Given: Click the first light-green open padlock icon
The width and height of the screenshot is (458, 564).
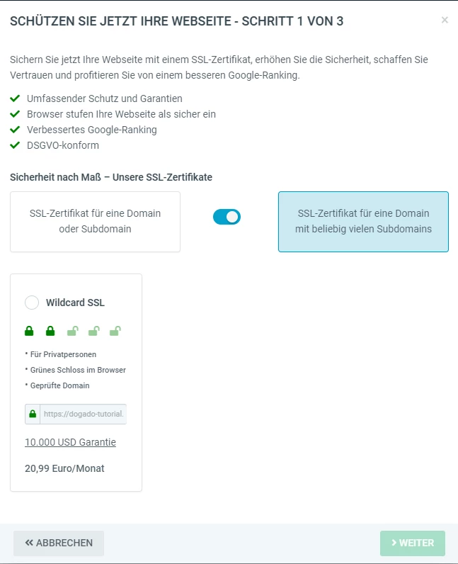Looking at the screenshot, I should coord(72,330).
